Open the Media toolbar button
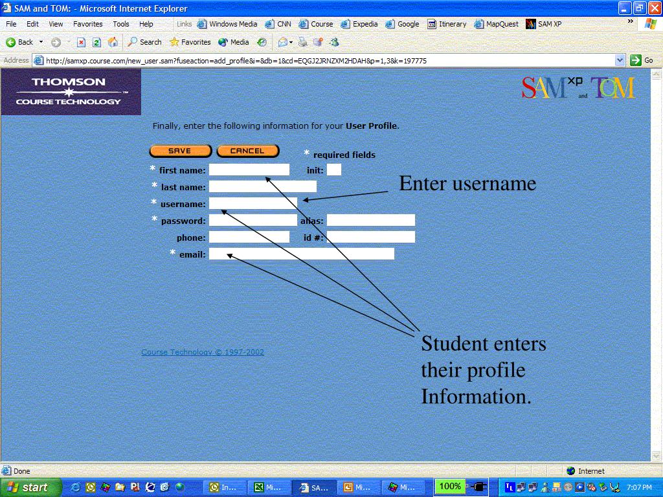Viewport: 663px width, 497px height. 233,42
